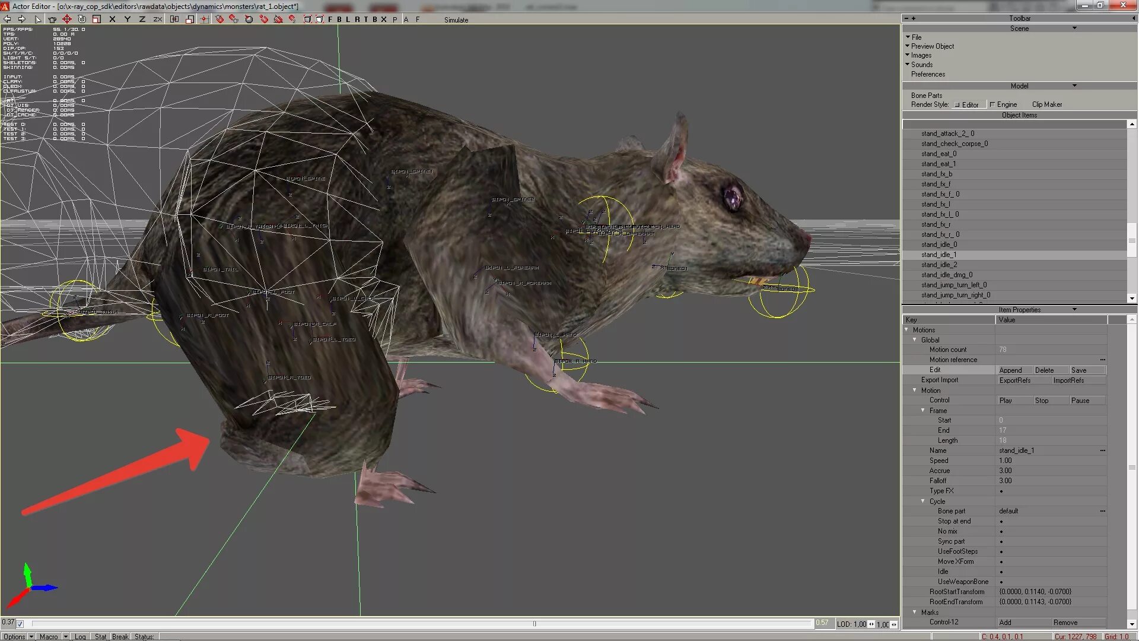Enable the Engine render style checkbox
Viewport: 1139px width, 641px height.
point(992,104)
